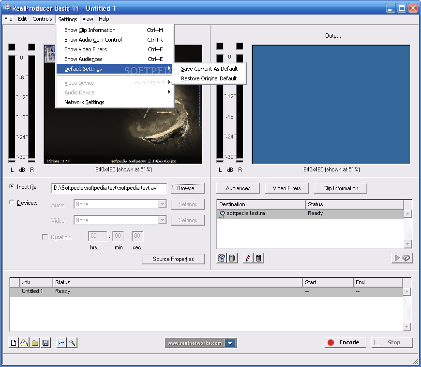
Task: Open Network Settings from menu
Action: (115, 102)
